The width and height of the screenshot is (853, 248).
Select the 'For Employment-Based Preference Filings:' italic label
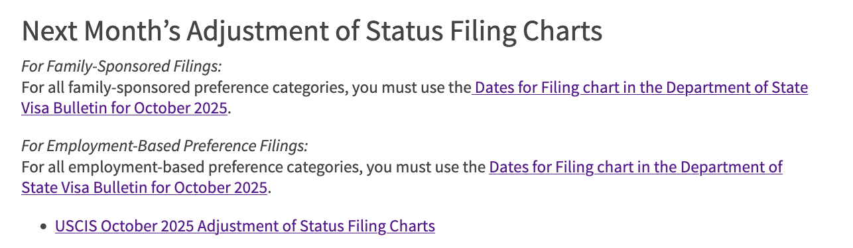point(164,146)
